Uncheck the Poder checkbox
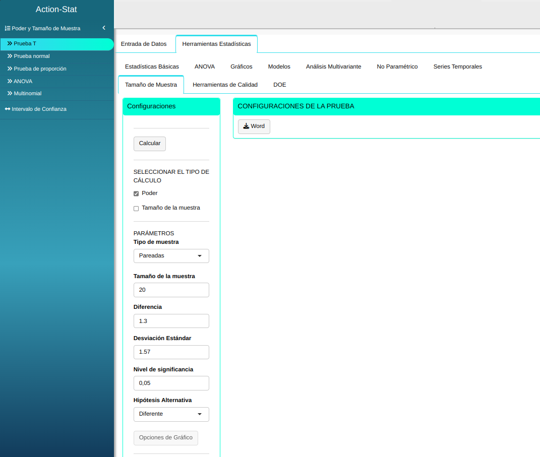Image resolution: width=540 pixels, height=457 pixels. pos(136,193)
